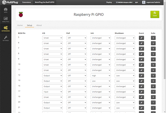Edit event for BCM pin 16
Screen dimensions: 166x113
pos(141,86)
